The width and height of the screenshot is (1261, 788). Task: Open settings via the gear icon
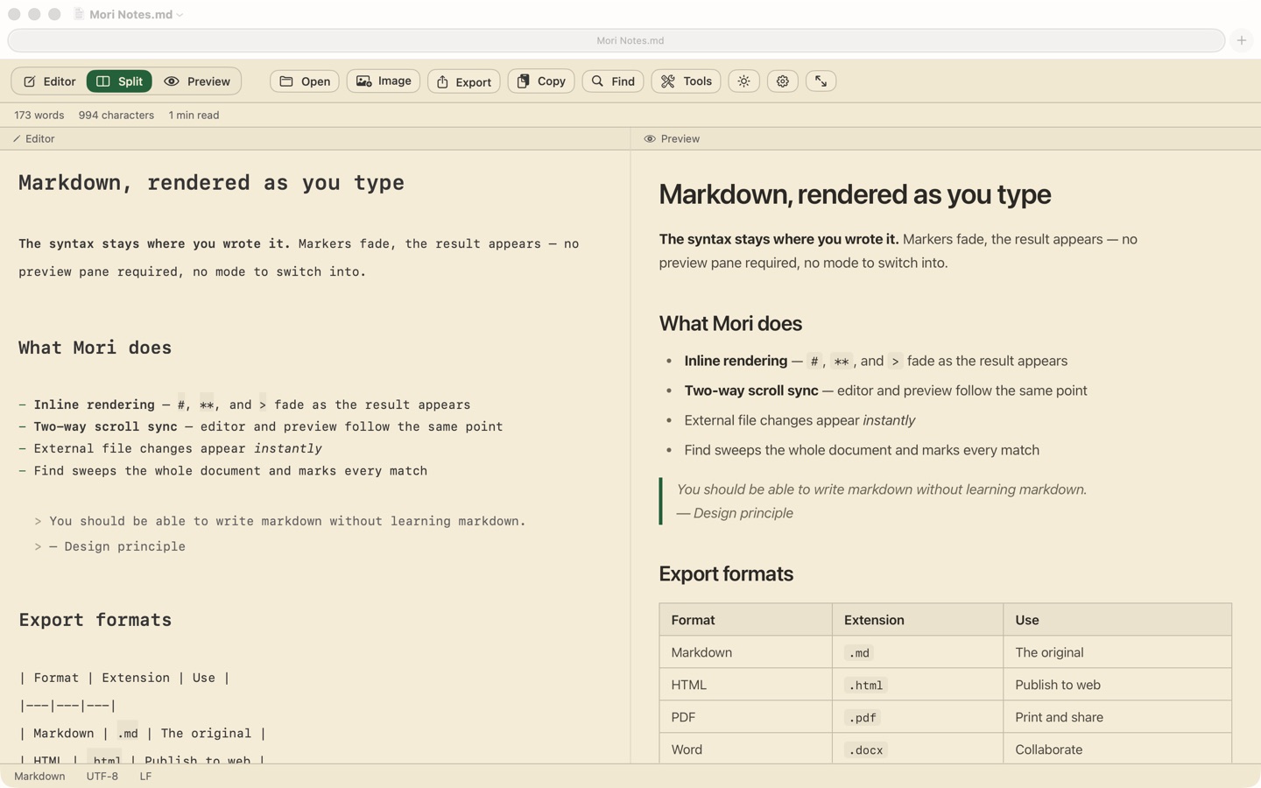point(783,81)
